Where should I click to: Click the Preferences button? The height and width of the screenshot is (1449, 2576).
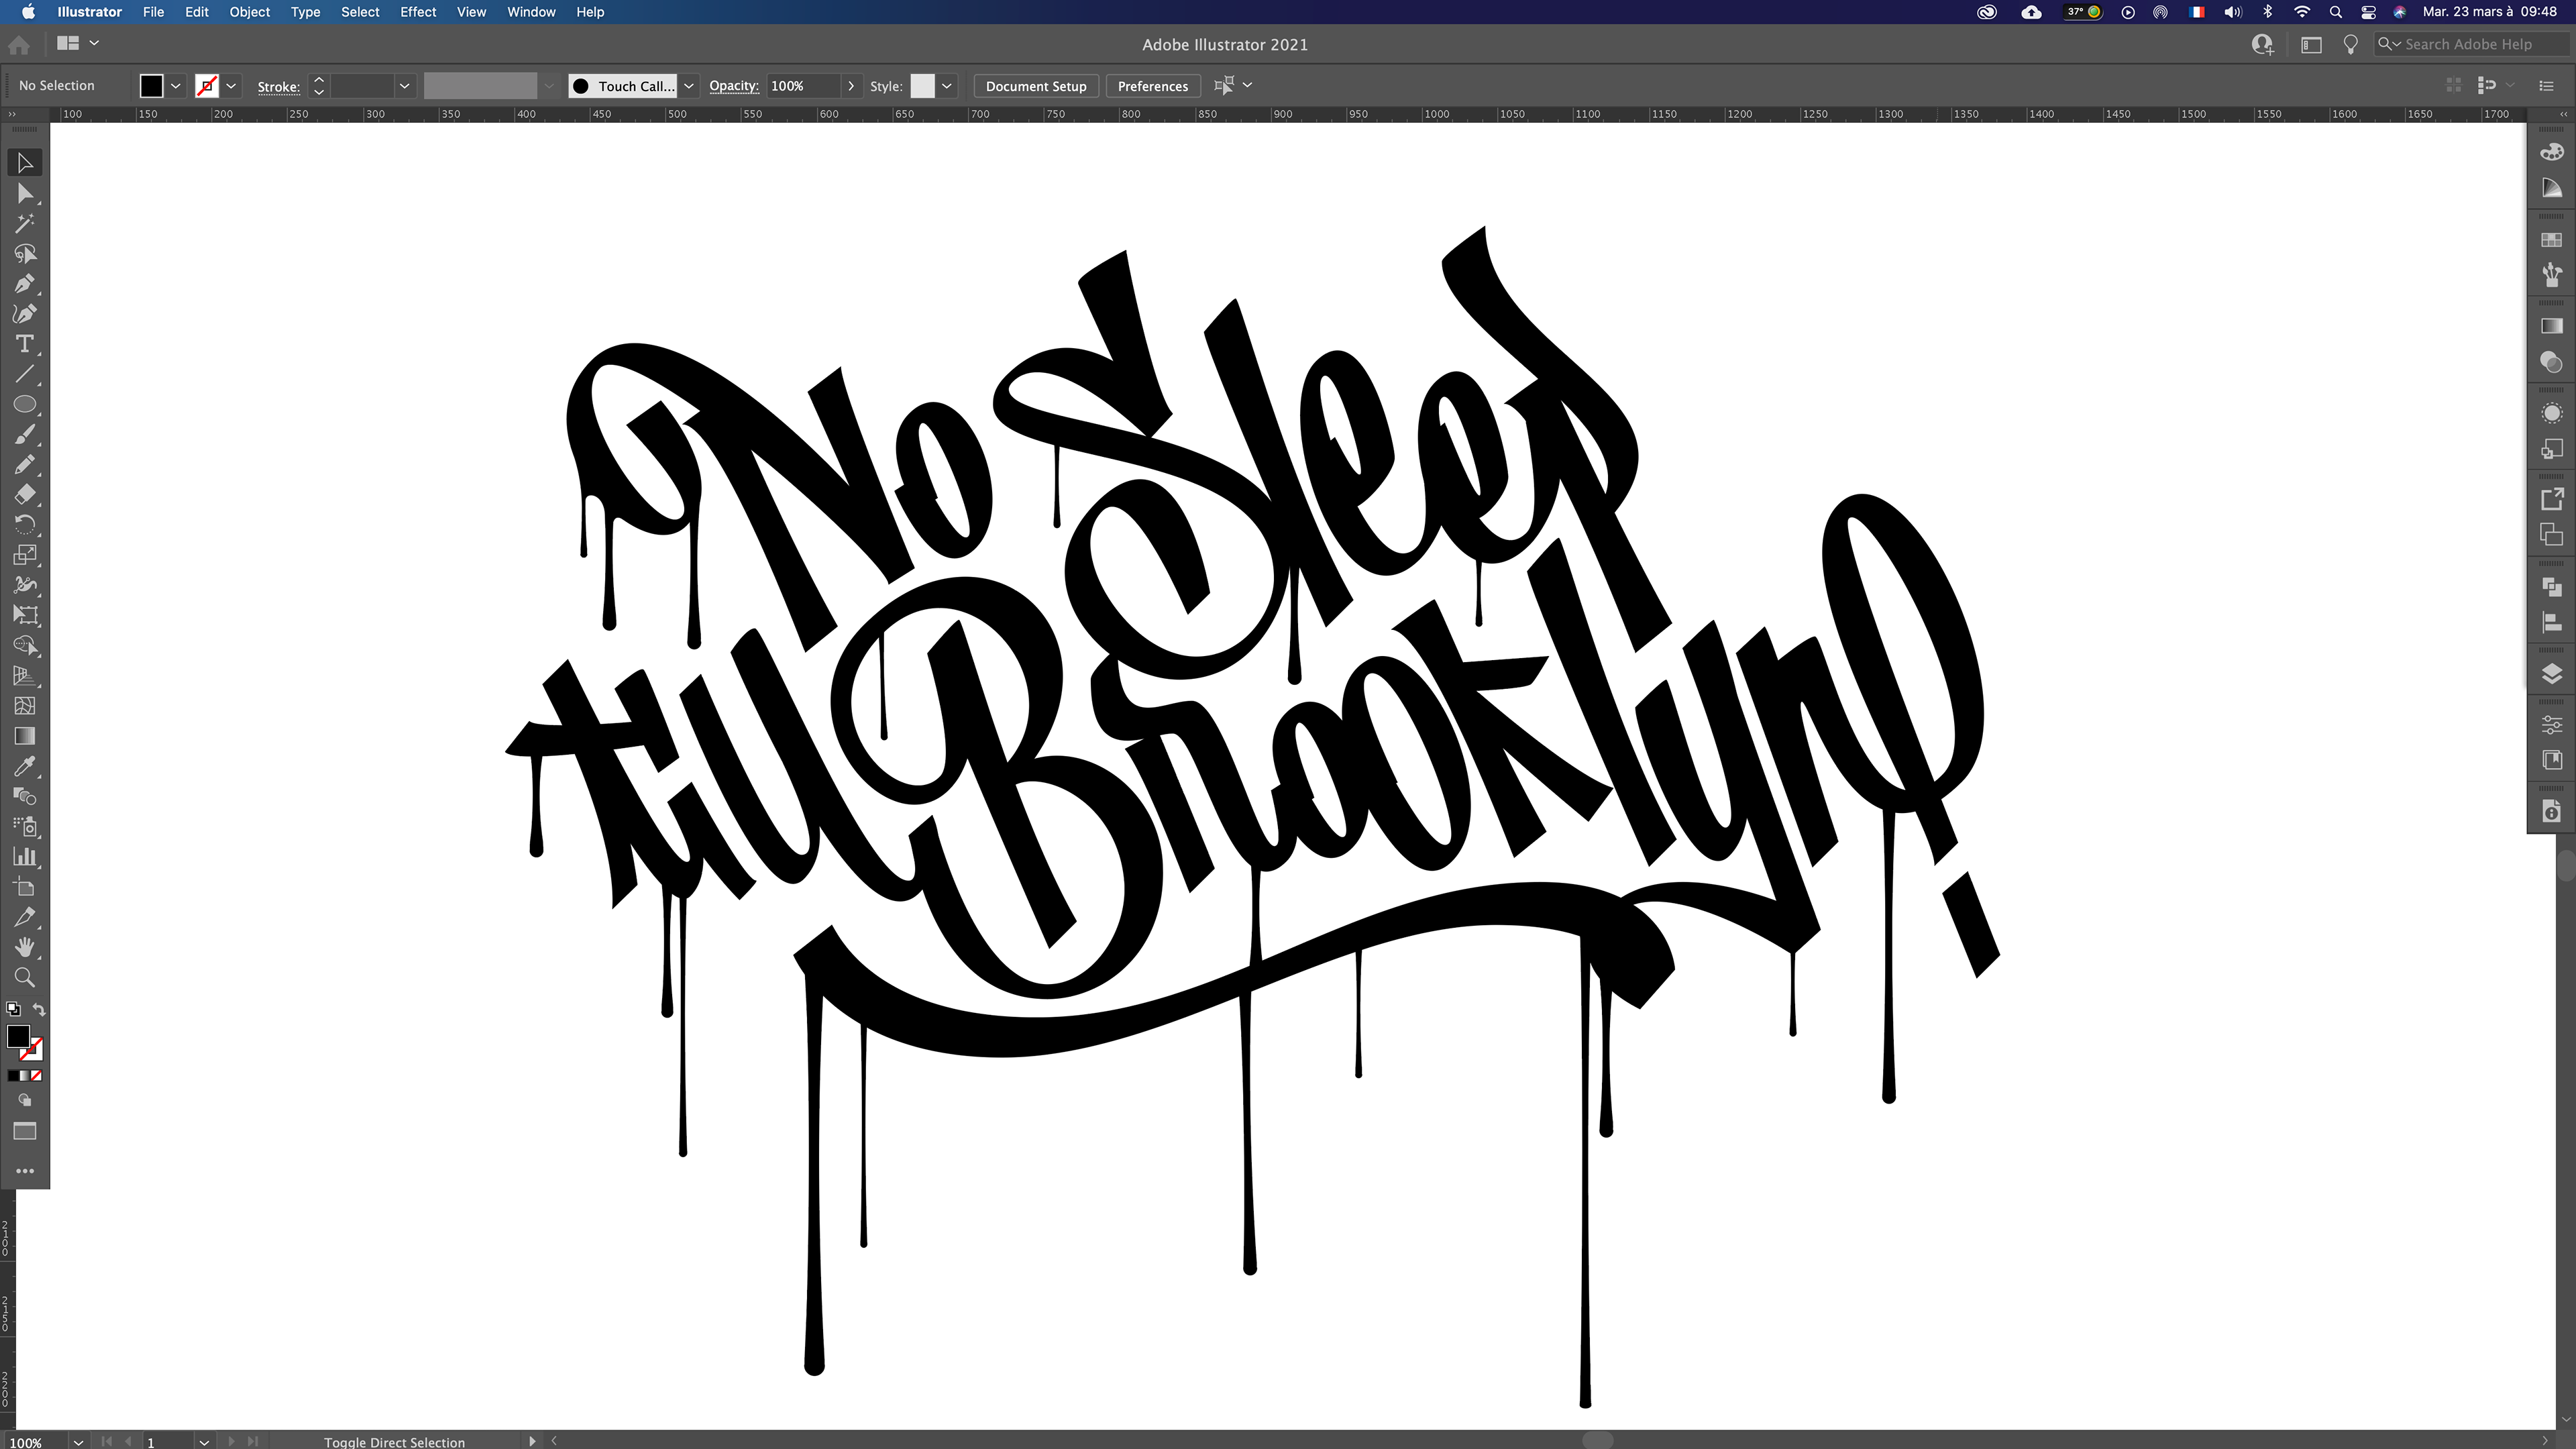click(x=1152, y=86)
